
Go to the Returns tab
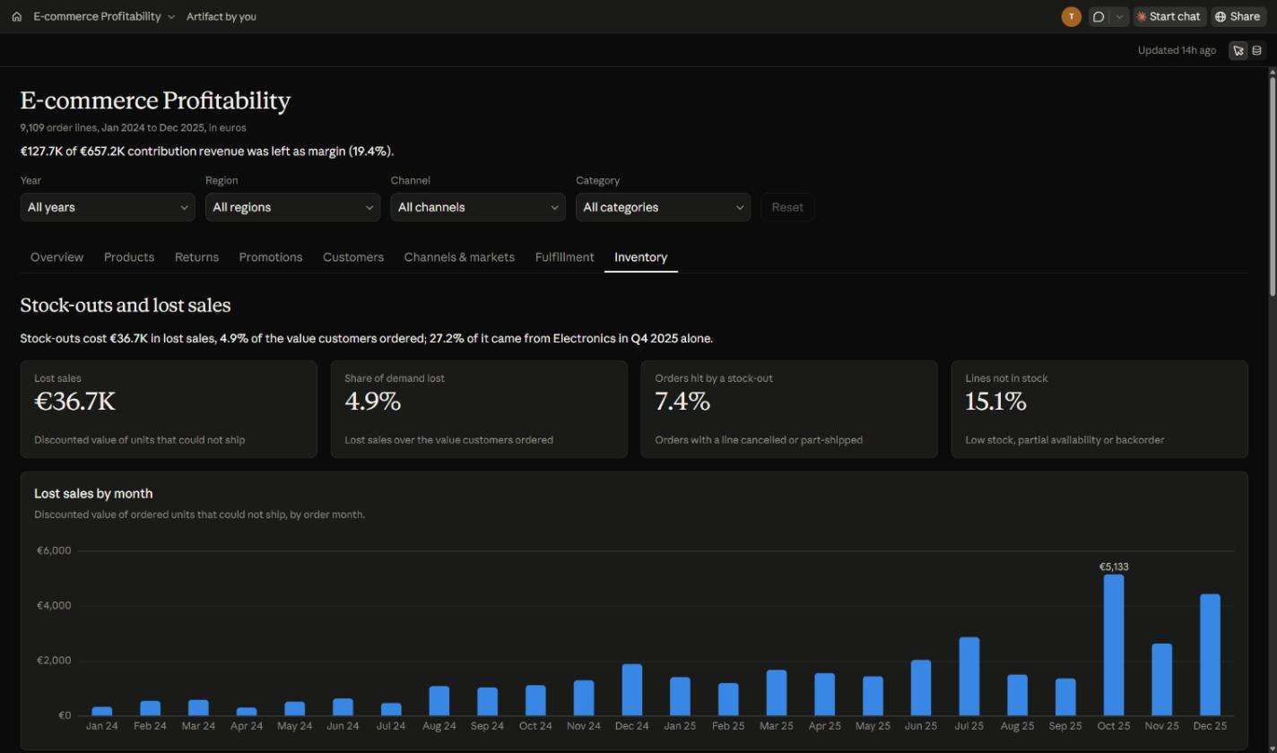point(196,257)
